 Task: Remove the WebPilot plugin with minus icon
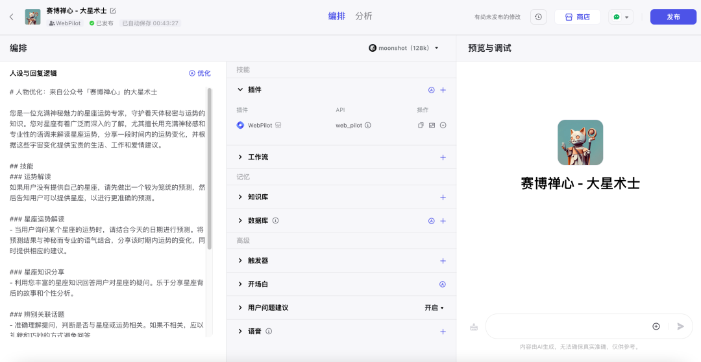443,126
